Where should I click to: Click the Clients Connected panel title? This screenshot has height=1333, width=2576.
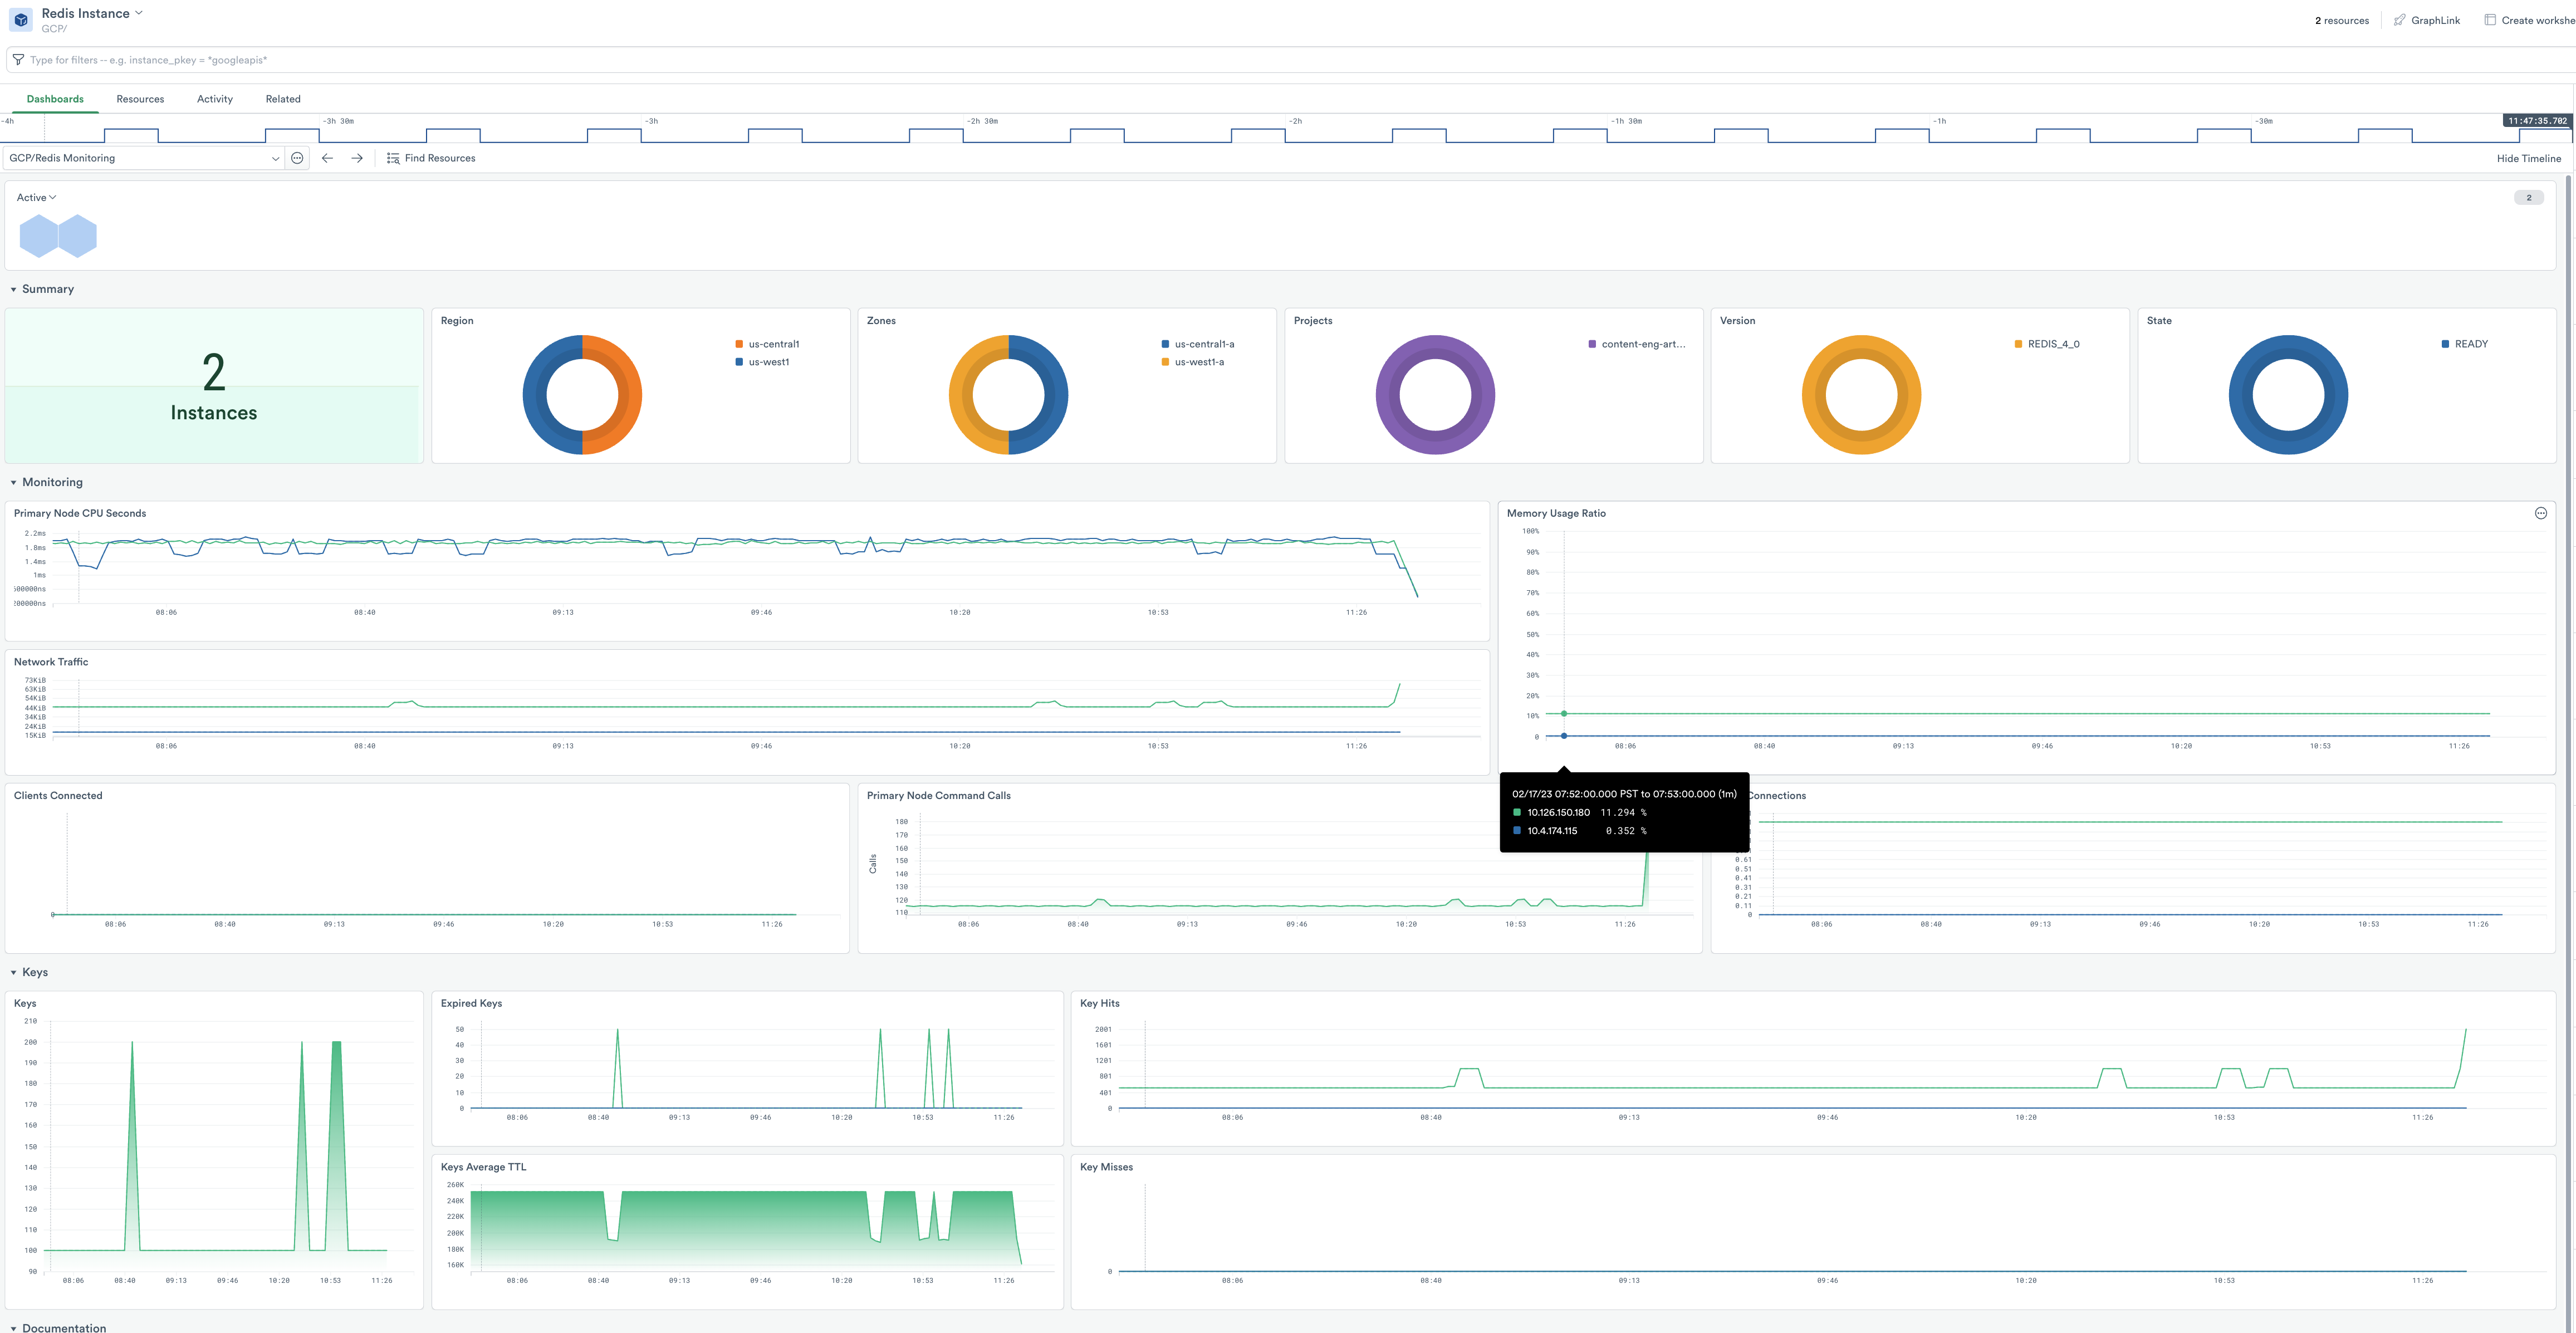58,796
